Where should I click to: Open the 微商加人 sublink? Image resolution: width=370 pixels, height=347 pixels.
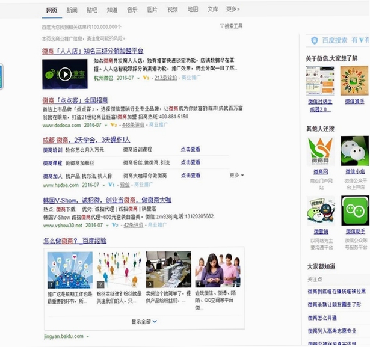[x=52, y=176]
